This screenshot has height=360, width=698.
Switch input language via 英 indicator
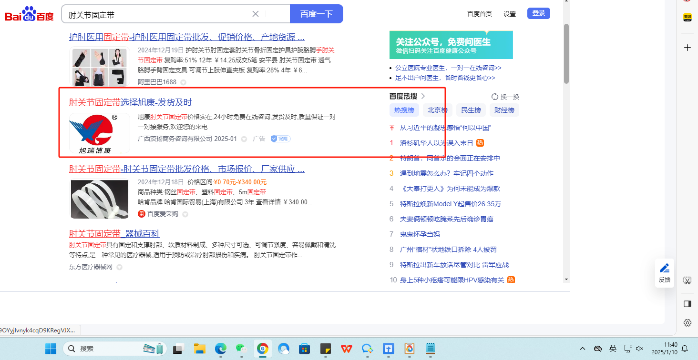[613, 349]
